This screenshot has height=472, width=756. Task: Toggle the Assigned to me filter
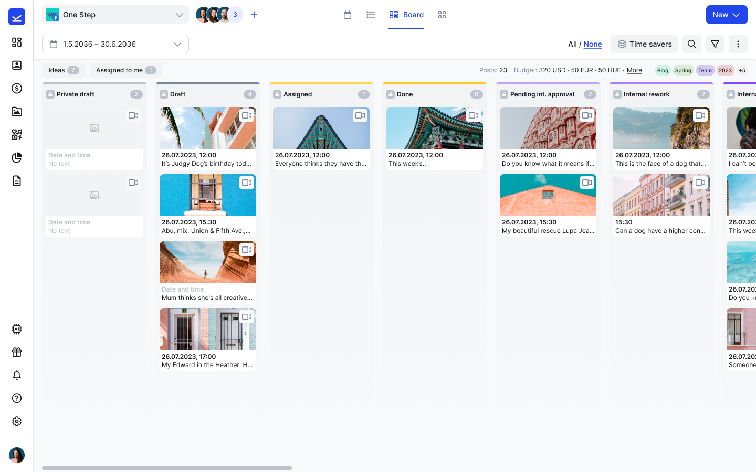click(x=126, y=70)
